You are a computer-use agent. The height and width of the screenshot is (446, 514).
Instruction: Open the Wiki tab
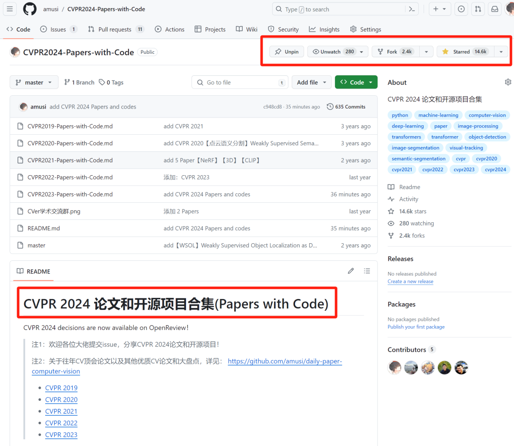247,29
